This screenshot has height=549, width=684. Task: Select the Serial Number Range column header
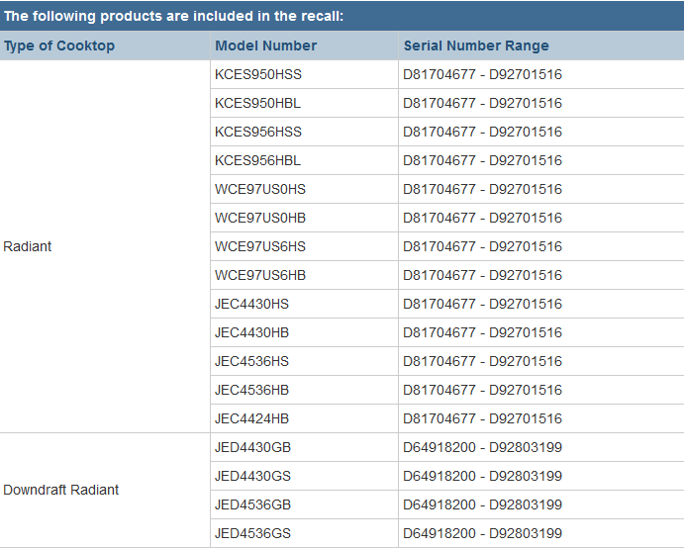[x=476, y=46]
